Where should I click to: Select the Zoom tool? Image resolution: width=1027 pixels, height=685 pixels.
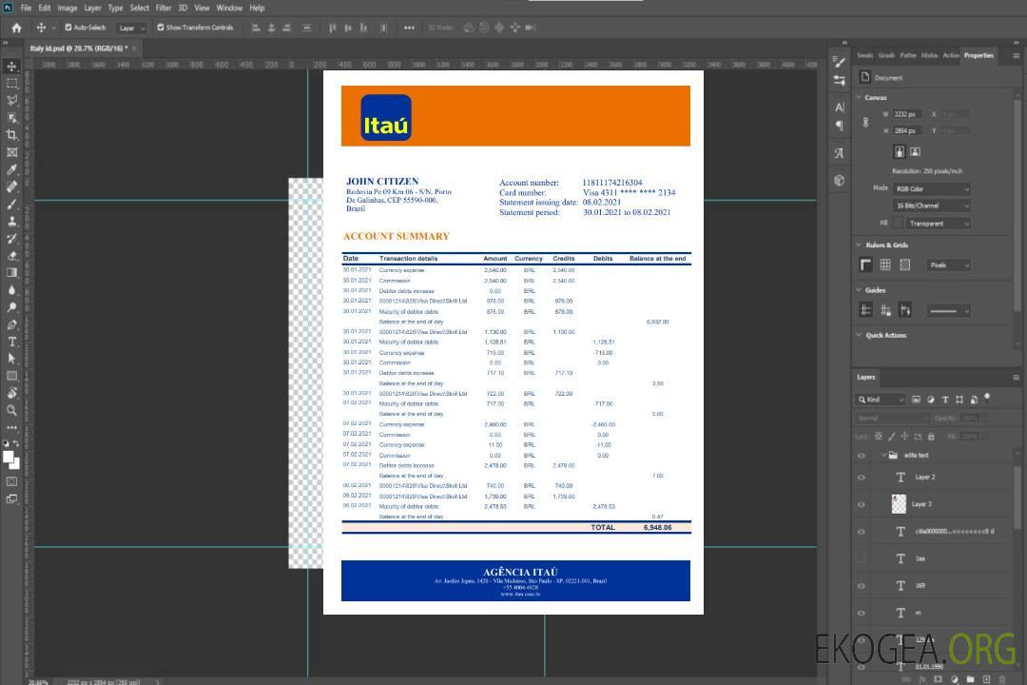(x=11, y=410)
